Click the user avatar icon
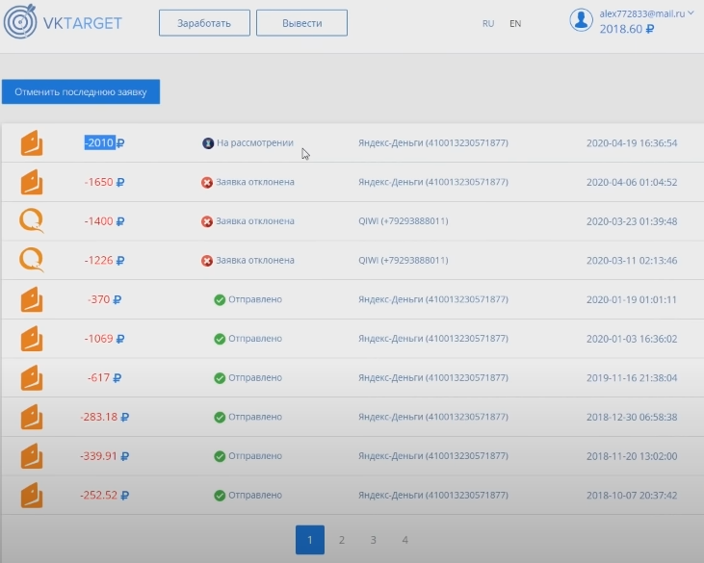The image size is (704, 563). click(x=581, y=20)
